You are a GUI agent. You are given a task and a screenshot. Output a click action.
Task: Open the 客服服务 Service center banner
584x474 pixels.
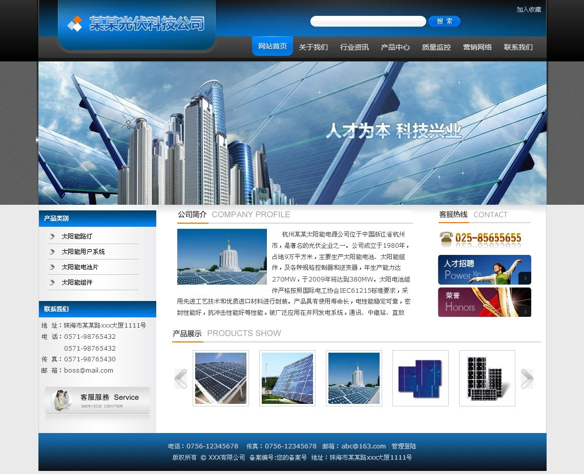97,400
